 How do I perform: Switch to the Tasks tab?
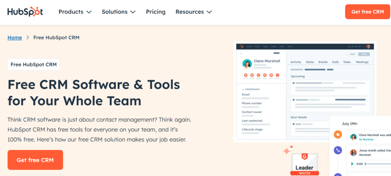(x=347, y=62)
